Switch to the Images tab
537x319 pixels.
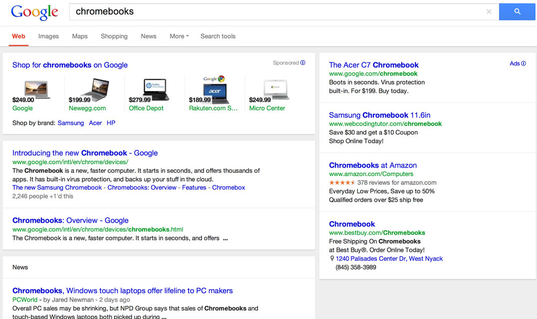(x=48, y=36)
